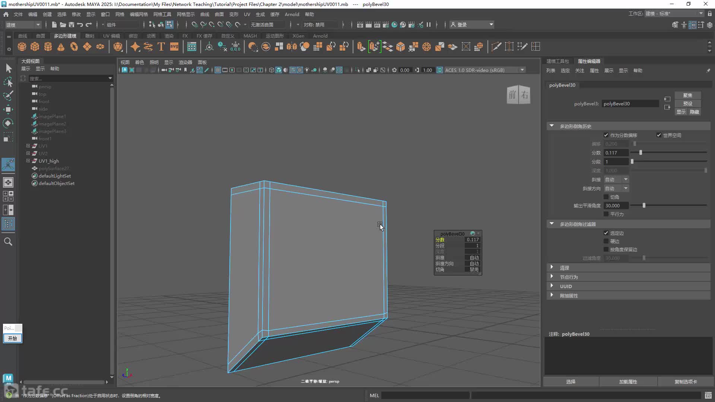Click the 隐藏 button in attribute editor
The width and height of the screenshot is (715, 402).
[x=694, y=112]
